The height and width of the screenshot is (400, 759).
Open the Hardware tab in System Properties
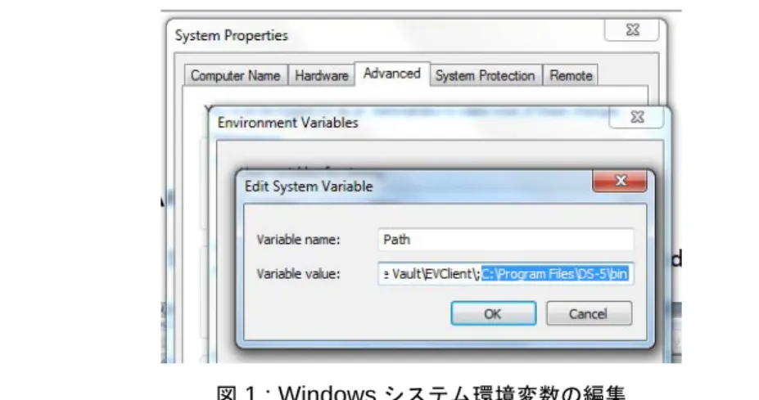pos(322,75)
